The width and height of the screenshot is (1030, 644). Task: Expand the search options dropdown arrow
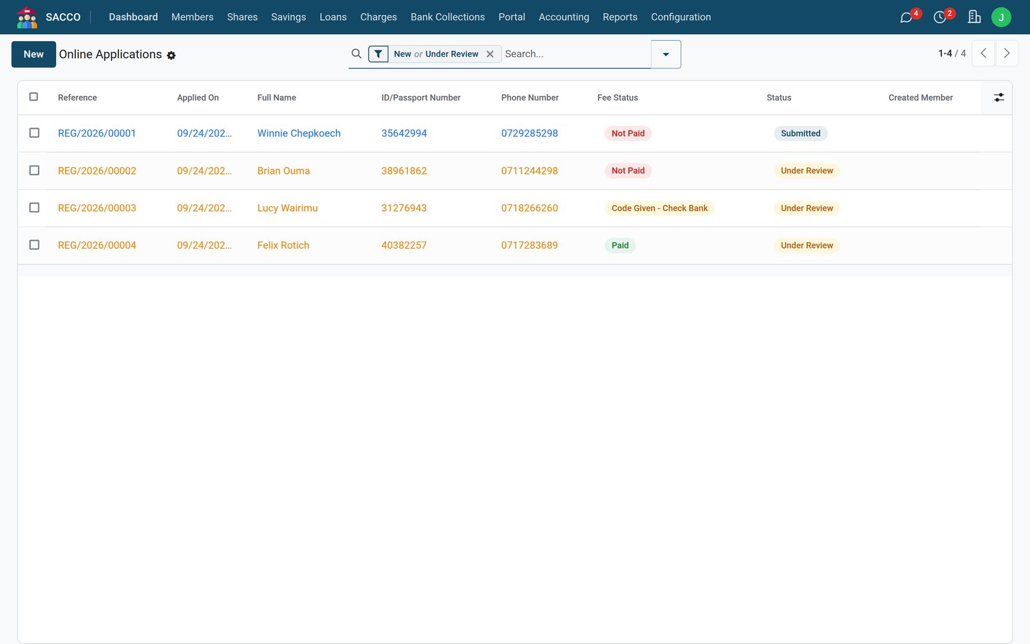pyautogui.click(x=666, y=54)
